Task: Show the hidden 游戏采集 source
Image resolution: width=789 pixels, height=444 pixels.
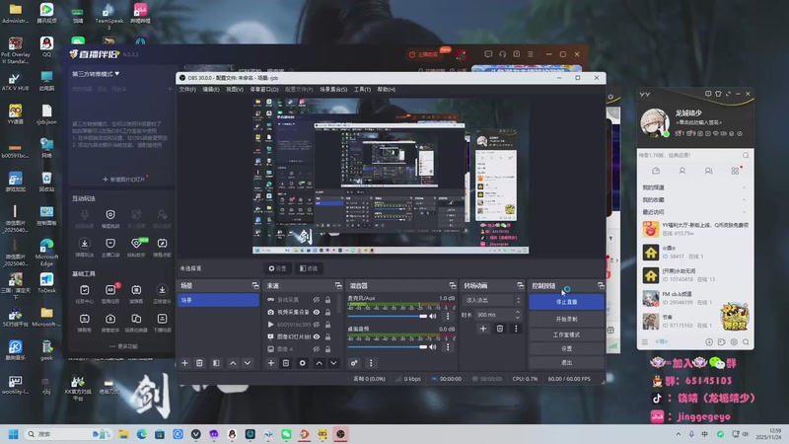Action: pyautogui.click(x=316, y=300)
